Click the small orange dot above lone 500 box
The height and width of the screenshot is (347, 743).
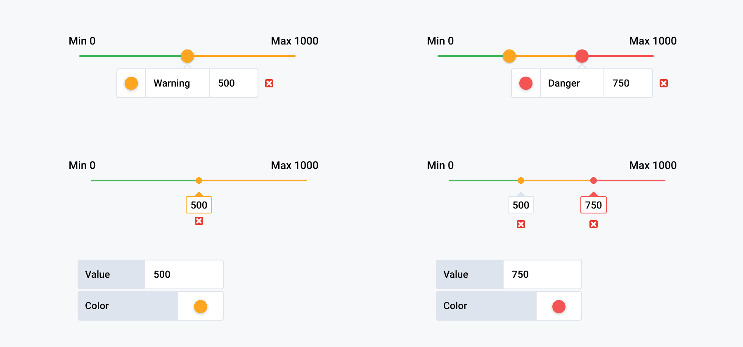click(199, 181)
